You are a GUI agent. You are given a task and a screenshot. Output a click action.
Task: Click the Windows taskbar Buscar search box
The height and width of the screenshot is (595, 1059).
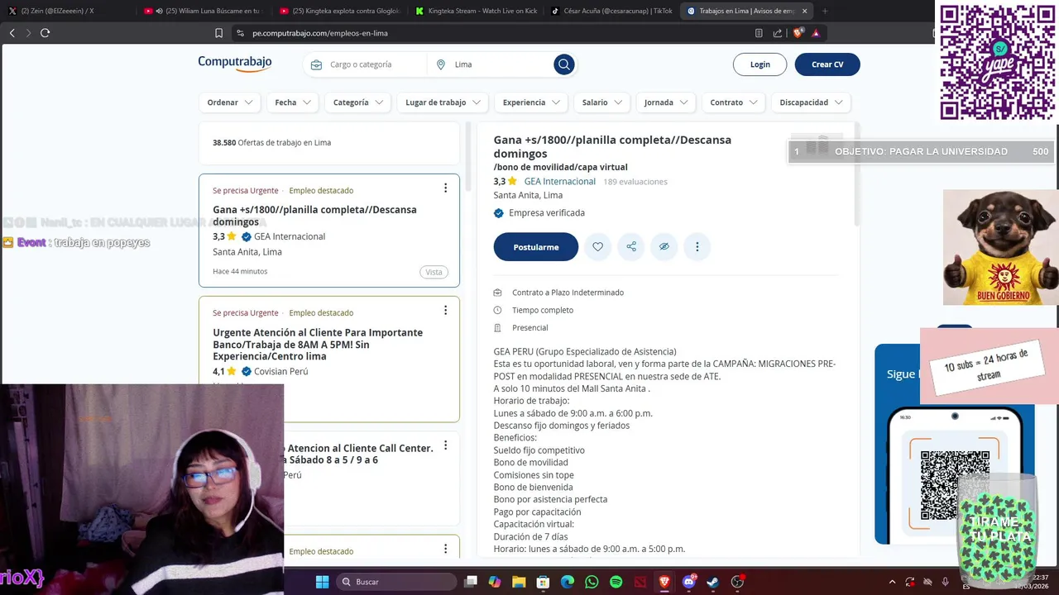click(x=397, y=582)
